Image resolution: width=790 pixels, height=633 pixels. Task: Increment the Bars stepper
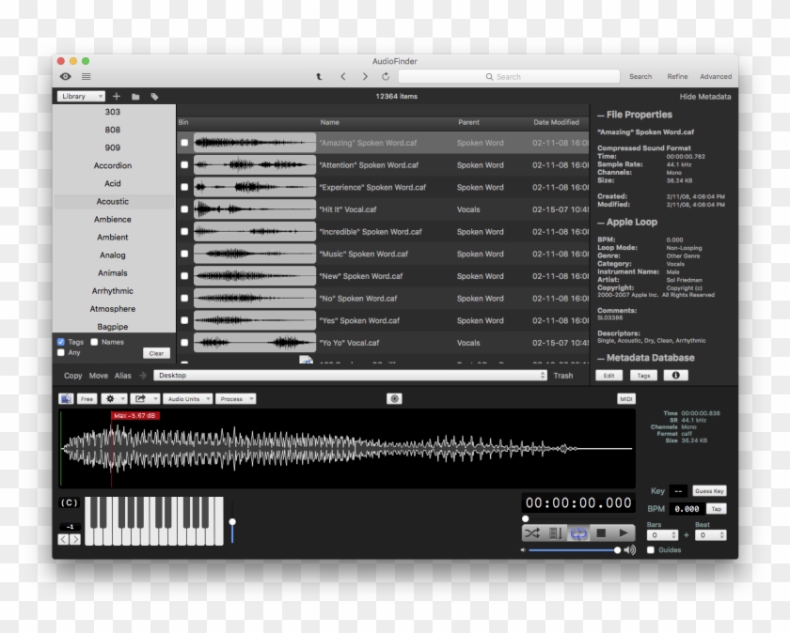(674, 533)
